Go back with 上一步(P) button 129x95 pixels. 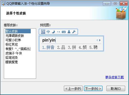pos(73,89)
